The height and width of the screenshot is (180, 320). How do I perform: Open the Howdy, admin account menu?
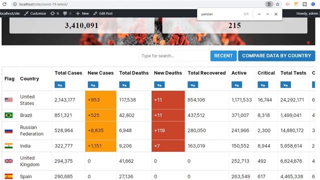click(x=307, y=13)
